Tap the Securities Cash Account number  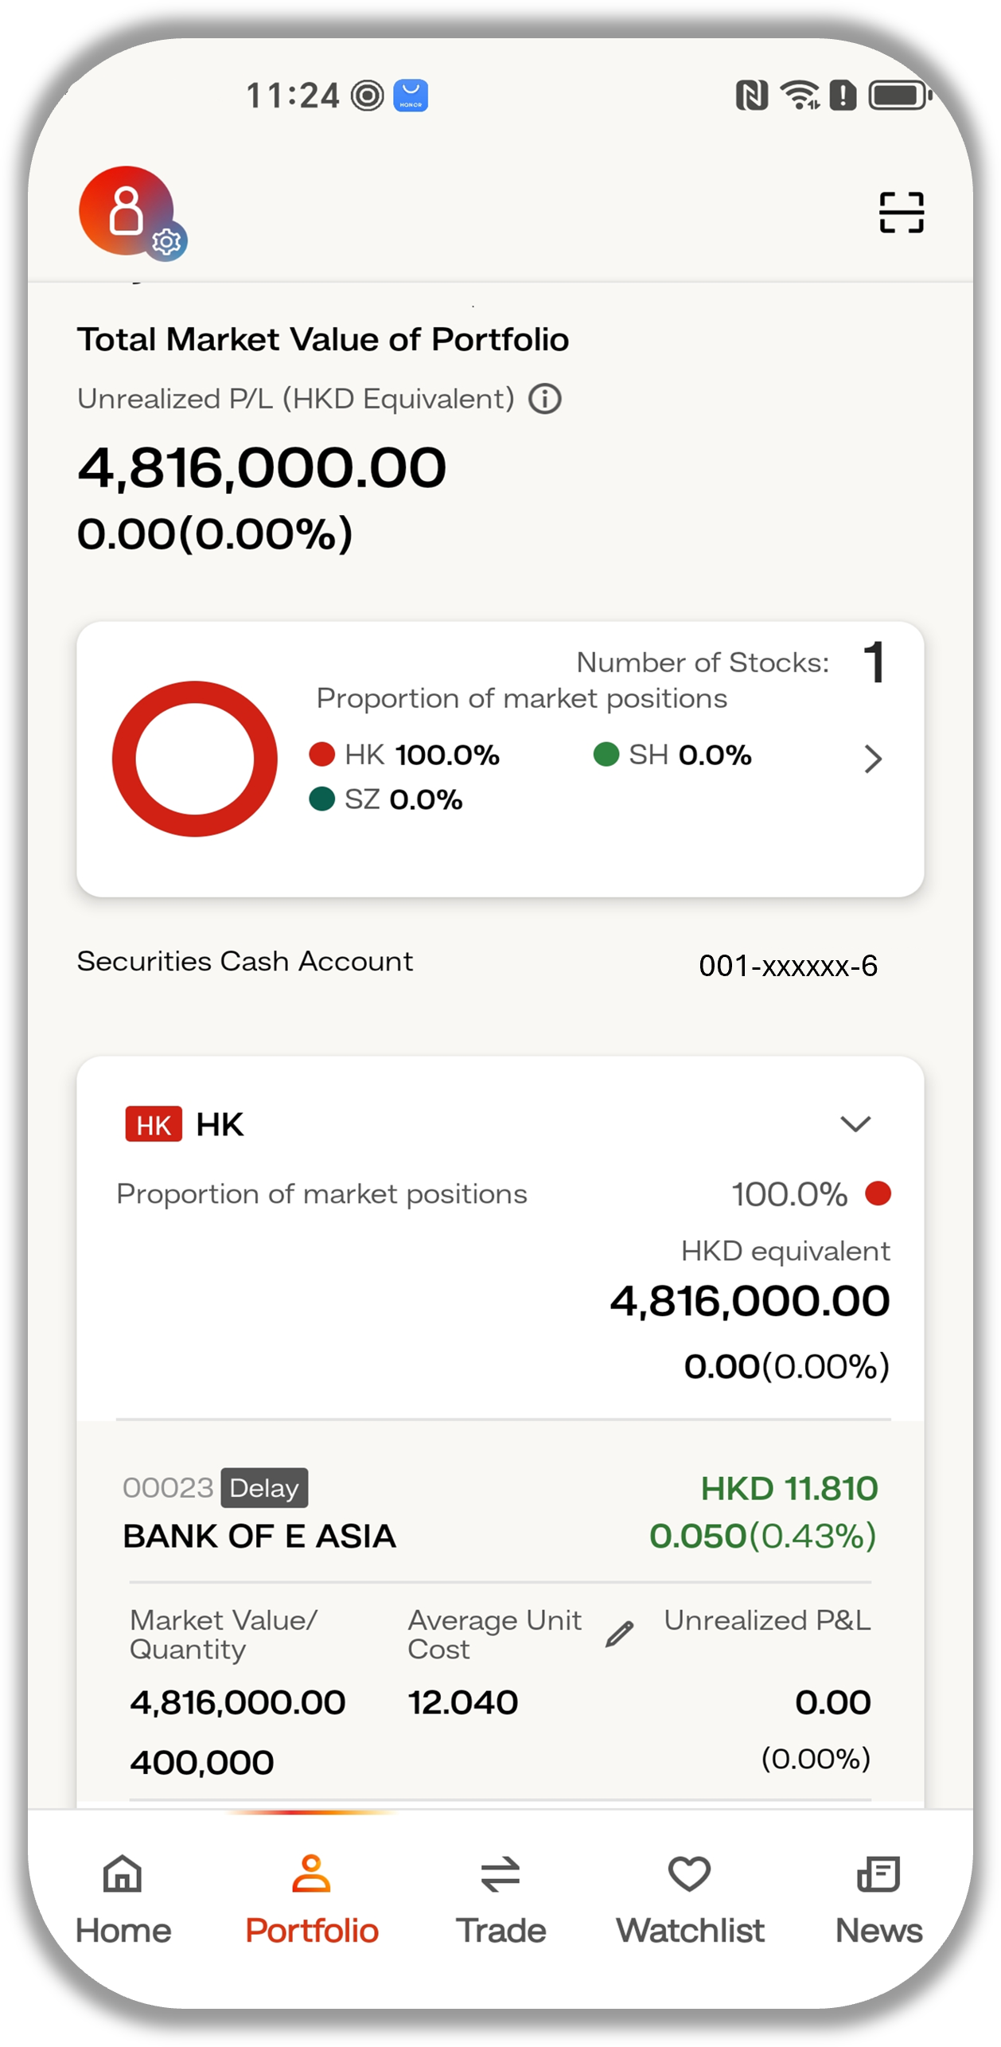pos(788,965)
